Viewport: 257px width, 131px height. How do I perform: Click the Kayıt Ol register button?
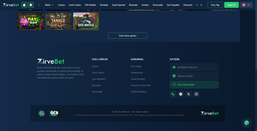tap(232, 5)
